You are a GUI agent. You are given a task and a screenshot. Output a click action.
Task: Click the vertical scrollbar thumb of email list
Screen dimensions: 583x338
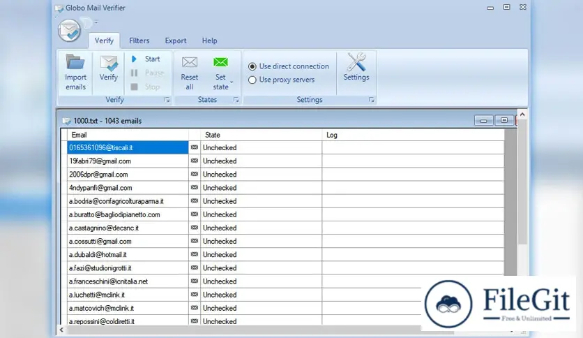click(522, 182)
